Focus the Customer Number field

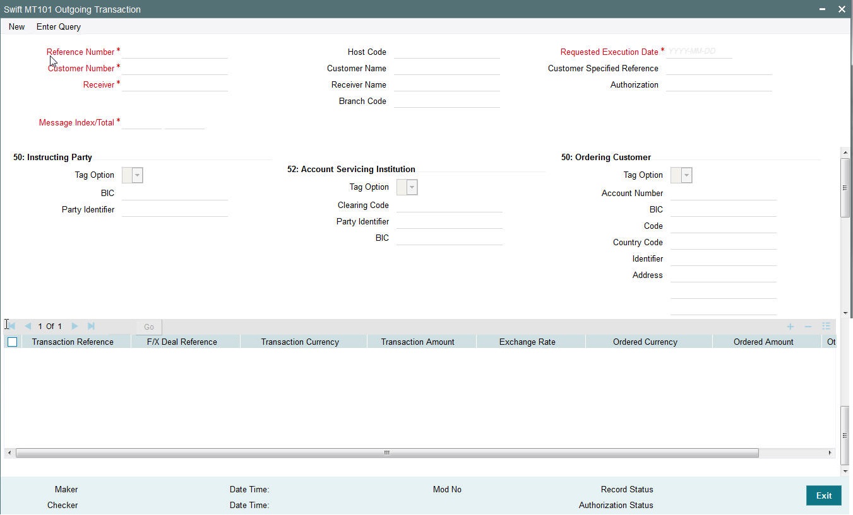175,68
